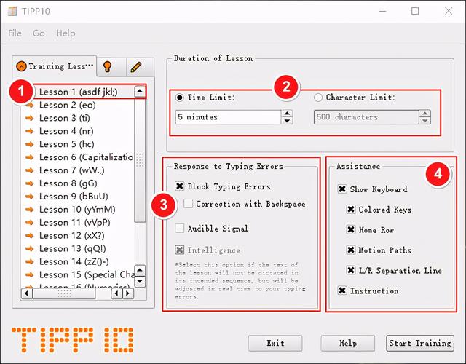Decrease time limit with down arrow
The height and width of the screenshot is (364, 466).
(x=287, y=121)
